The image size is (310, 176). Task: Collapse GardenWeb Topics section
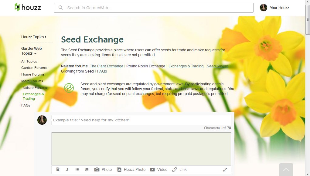coord(32,51)
